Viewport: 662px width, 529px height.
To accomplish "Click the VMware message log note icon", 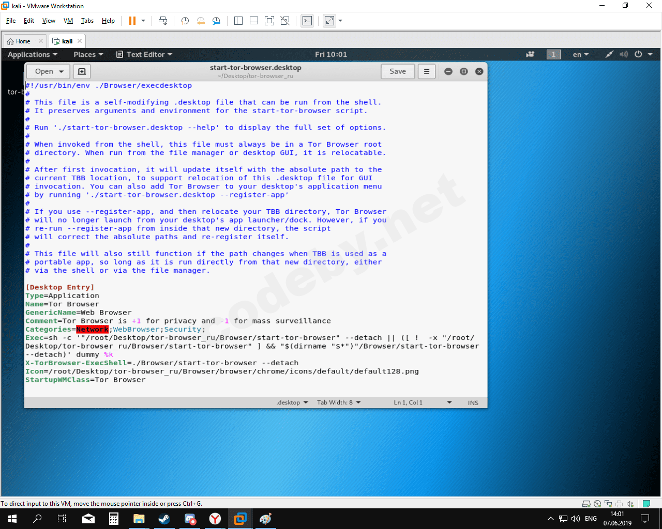I will click(646, 504).
